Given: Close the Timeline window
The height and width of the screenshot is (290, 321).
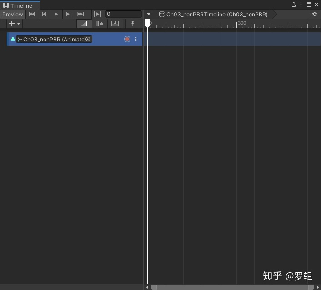Looking at the screenshot, I should [316, 5].
